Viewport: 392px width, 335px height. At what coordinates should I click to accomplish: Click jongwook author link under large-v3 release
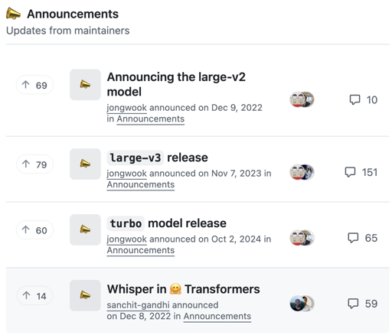point(127,174)
